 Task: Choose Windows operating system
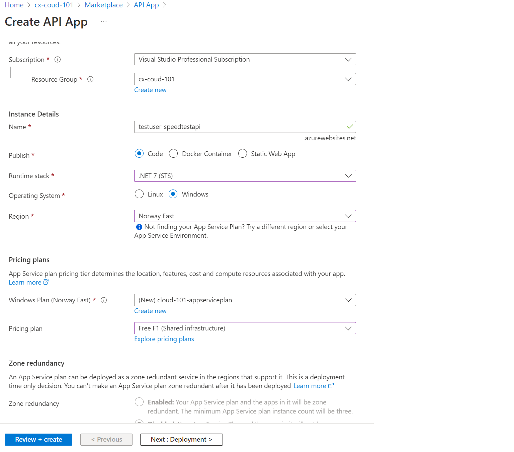click(173, 194)
